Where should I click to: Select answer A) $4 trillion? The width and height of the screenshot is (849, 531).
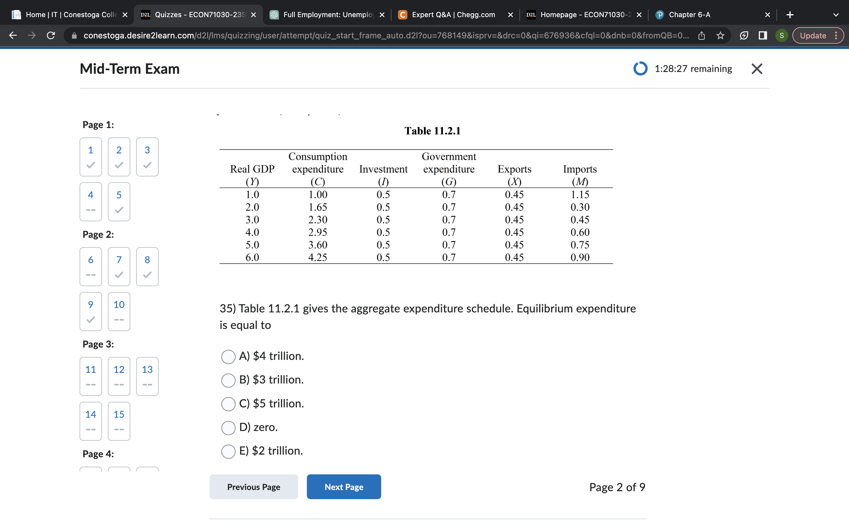228,356
